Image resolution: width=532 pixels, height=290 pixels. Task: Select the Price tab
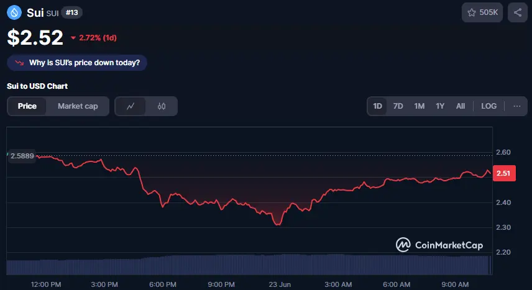point(27,106)
